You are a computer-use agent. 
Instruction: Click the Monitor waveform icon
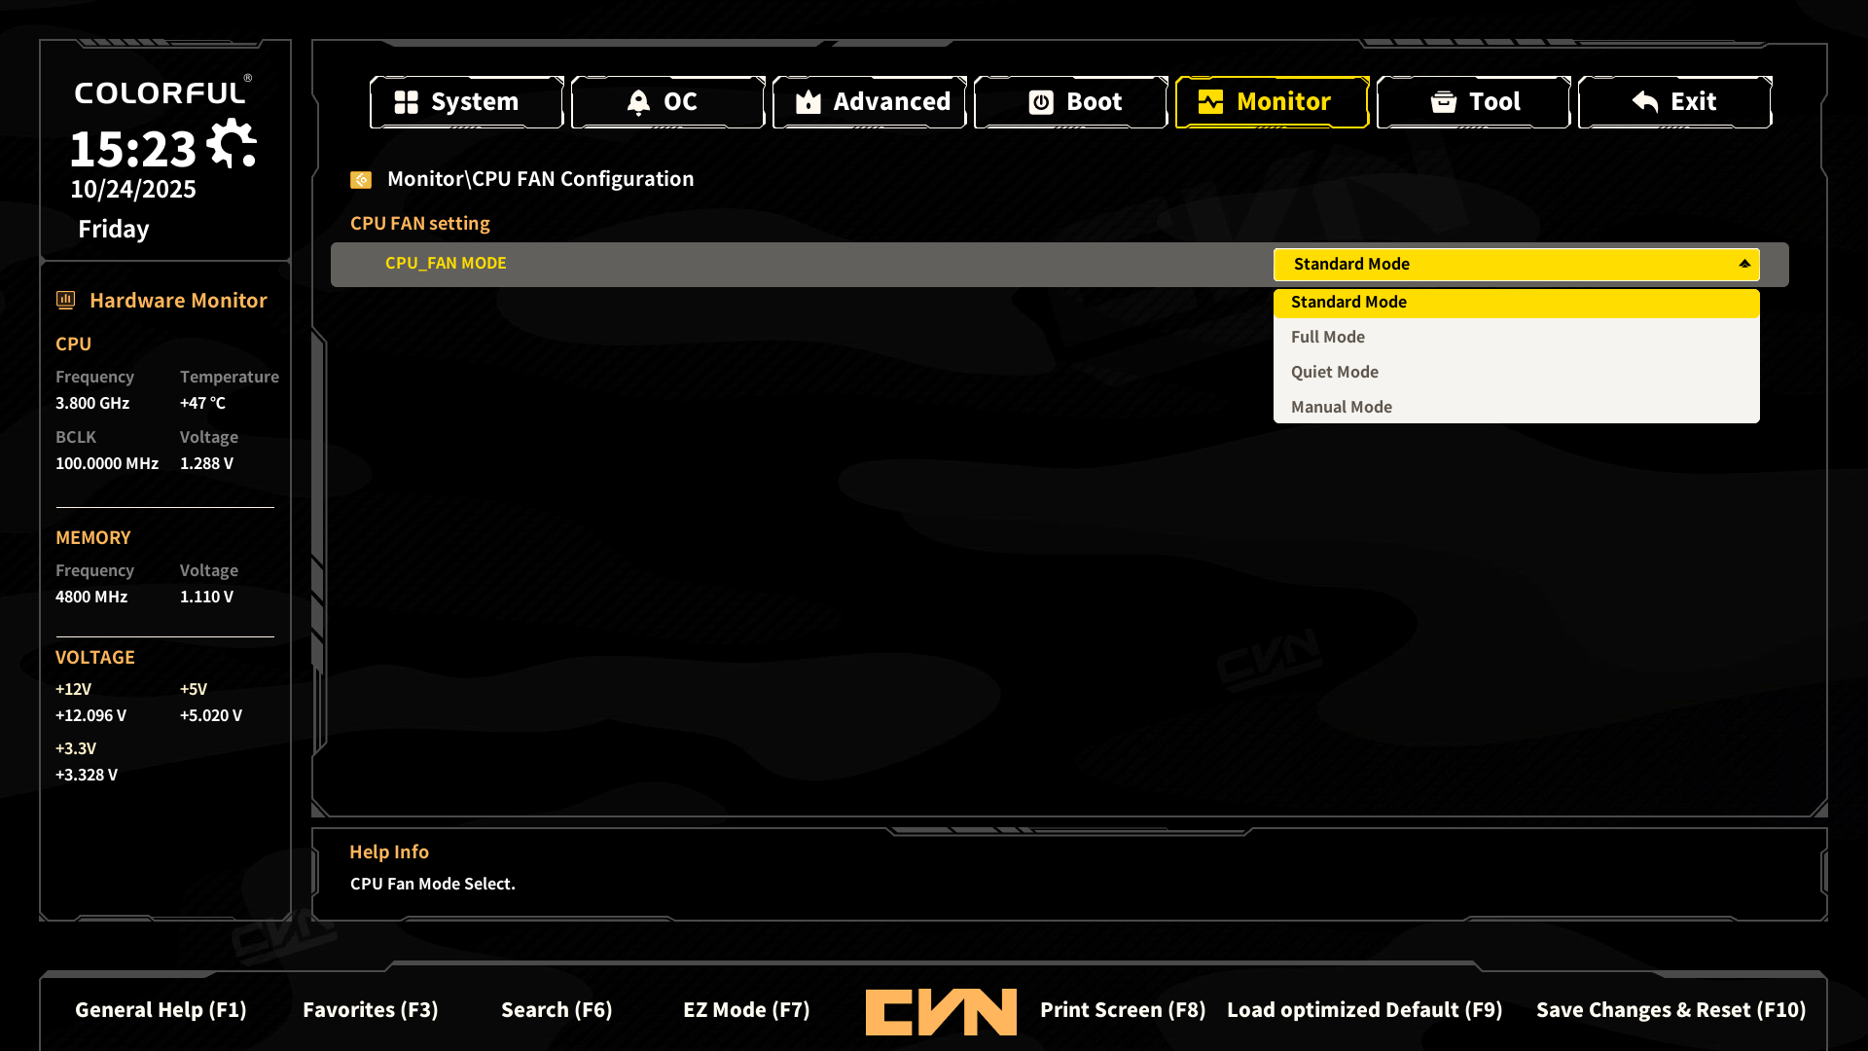coord(1210,102)
